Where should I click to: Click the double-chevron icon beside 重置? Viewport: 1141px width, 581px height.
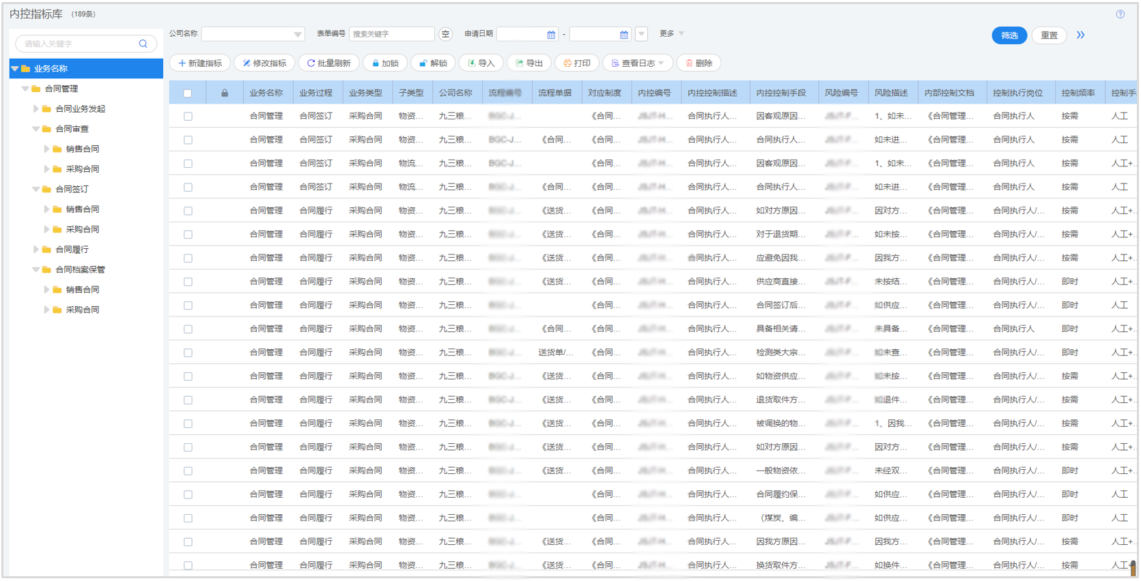(x=1081, y=35)
